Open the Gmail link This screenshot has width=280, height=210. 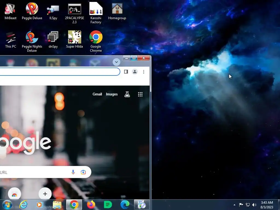click(97, 94)
